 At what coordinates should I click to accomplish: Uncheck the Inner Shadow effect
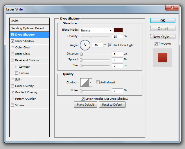pos(12,41)
